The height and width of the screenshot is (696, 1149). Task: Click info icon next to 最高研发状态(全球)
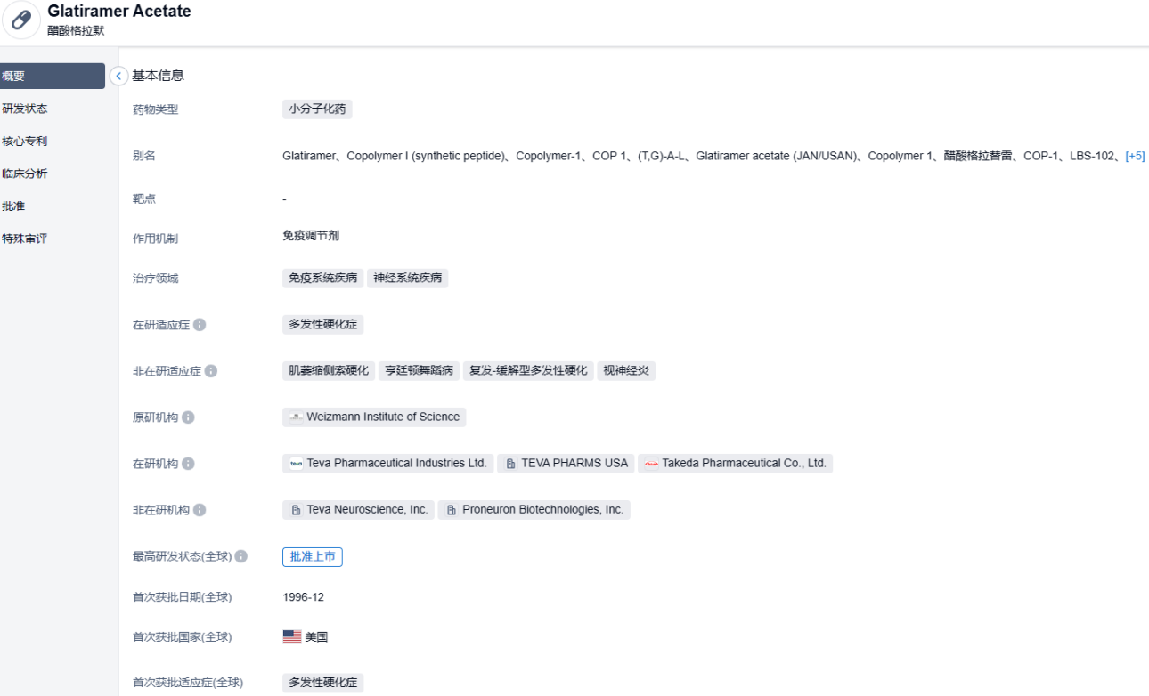241,556
